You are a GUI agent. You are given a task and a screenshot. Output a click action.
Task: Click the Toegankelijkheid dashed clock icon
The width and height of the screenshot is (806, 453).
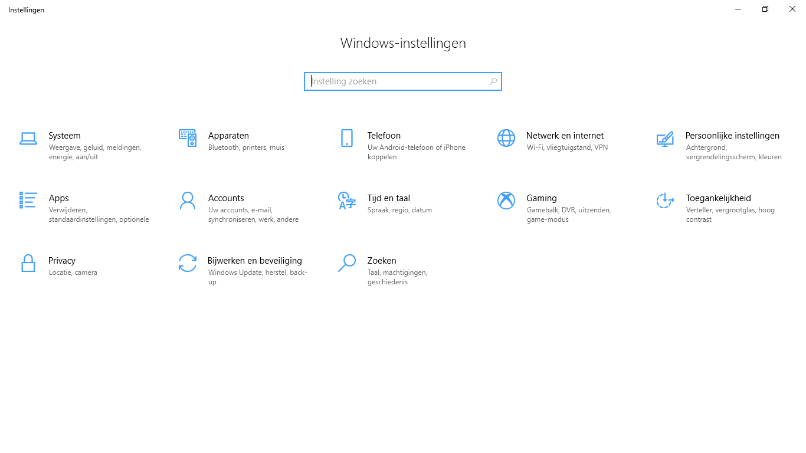(665, 201)
